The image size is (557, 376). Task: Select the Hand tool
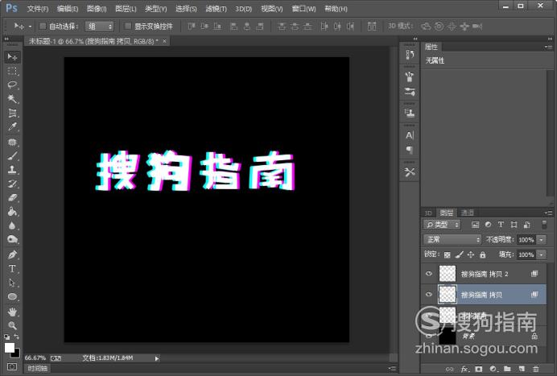click(x=12, y=312)
